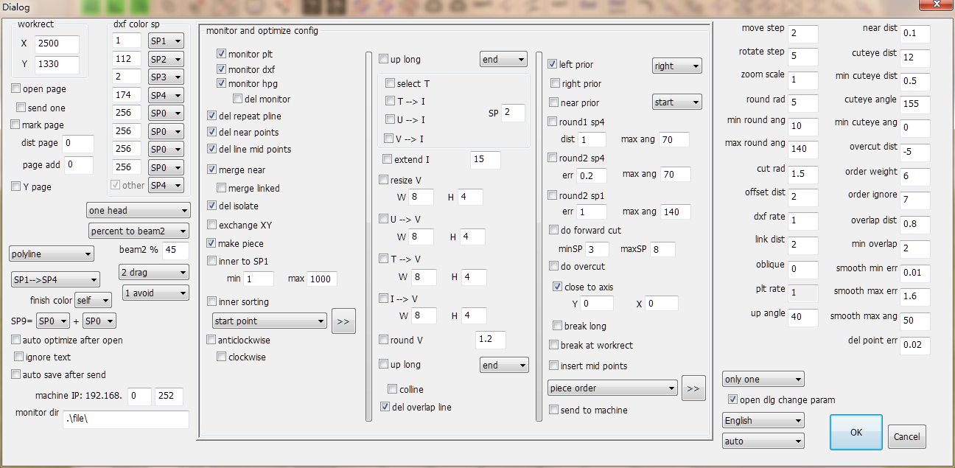Viewport: 955px width, 468px height.
Task: Expand the start point dropdown
Action: [x=269, y=321]
